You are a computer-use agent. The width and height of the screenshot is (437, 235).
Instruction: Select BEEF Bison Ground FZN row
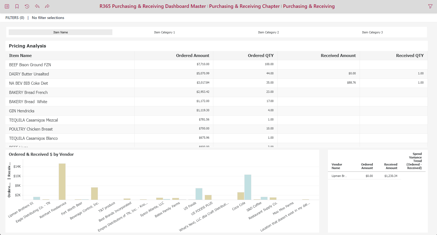(216, 65)
